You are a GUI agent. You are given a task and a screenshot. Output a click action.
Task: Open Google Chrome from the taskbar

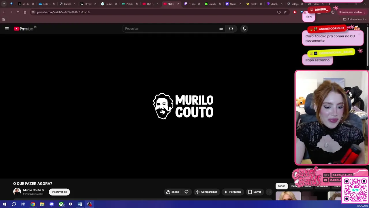click(33, 204)
